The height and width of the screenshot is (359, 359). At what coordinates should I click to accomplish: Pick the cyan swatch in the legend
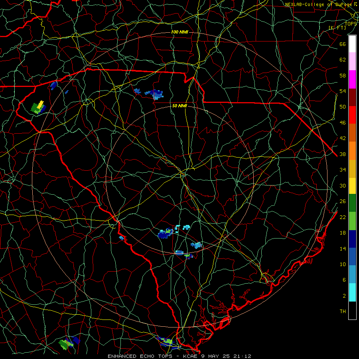click(352, 292)
